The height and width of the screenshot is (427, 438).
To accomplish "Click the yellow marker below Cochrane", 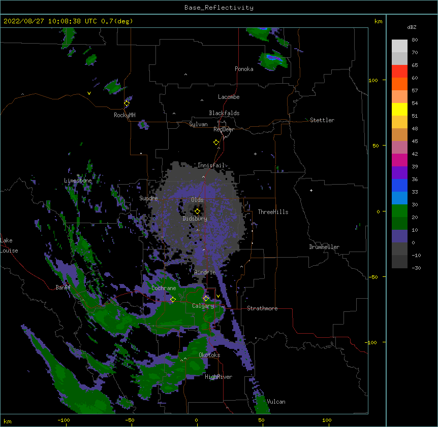I will (173, 300).
